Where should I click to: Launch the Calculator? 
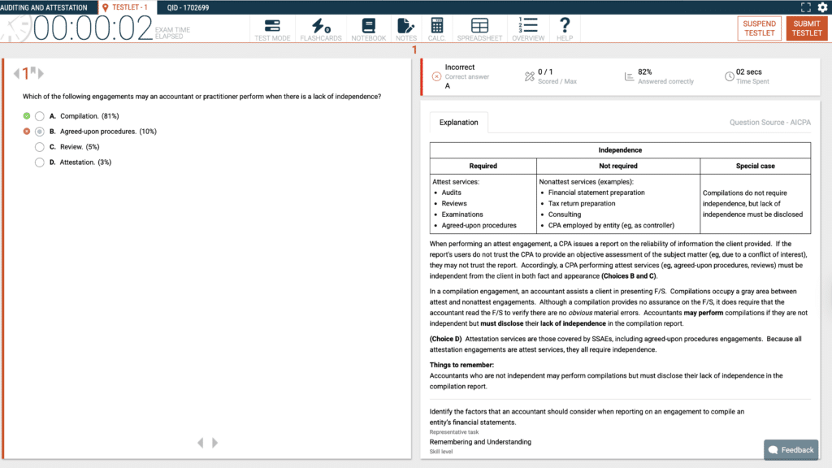pyautogui.click(x=436, y=28)
